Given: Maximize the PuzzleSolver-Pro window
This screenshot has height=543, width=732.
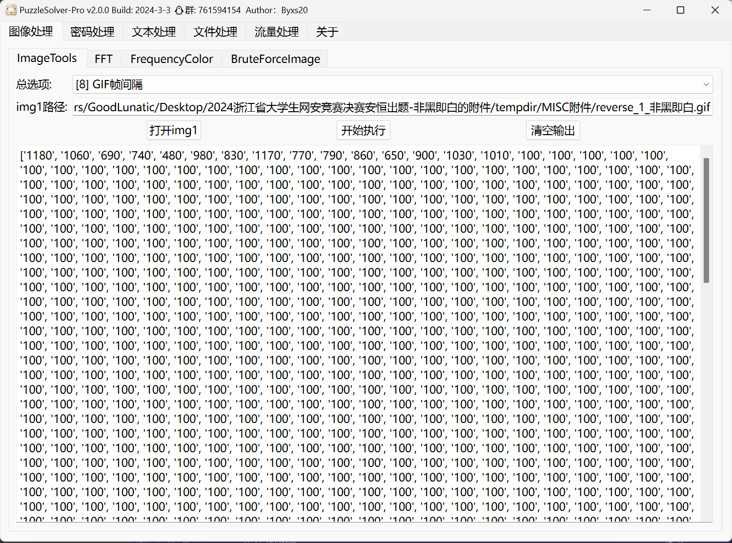Looking at the screenshot, I should pos(681,10).
